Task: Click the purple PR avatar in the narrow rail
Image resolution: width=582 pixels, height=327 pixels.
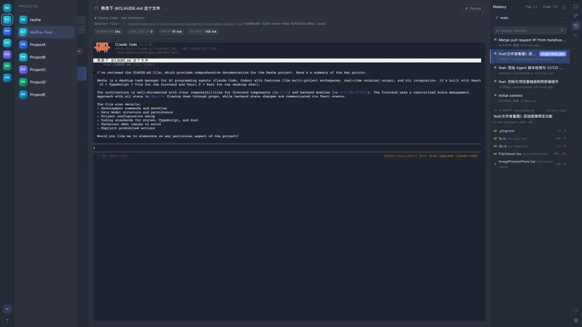Action: pos(7,54)
